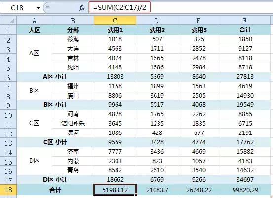Screen dimensions: 273x198
Task: Select row 17 header
Action: tap(8, 180)
